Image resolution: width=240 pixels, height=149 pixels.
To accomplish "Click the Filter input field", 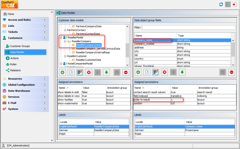I will [188, 28].
